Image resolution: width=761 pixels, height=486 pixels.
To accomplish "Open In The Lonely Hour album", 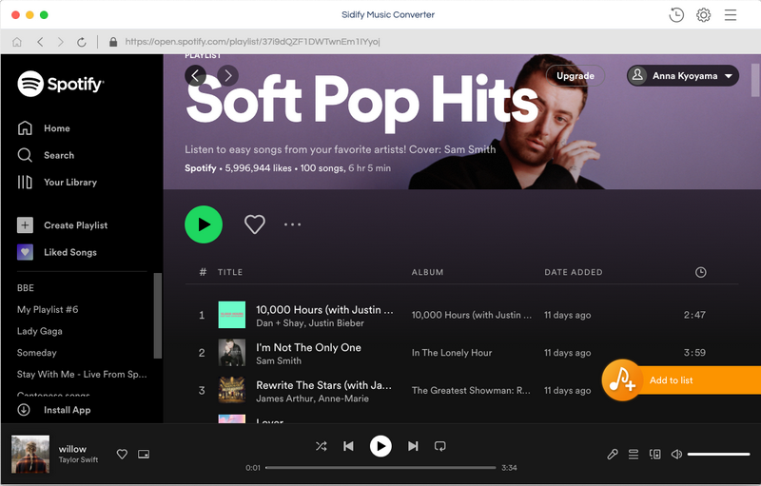I will (x=452, y=353).
